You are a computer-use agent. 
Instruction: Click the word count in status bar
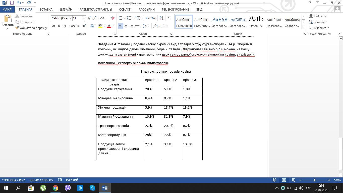click(x=41, y=180)
